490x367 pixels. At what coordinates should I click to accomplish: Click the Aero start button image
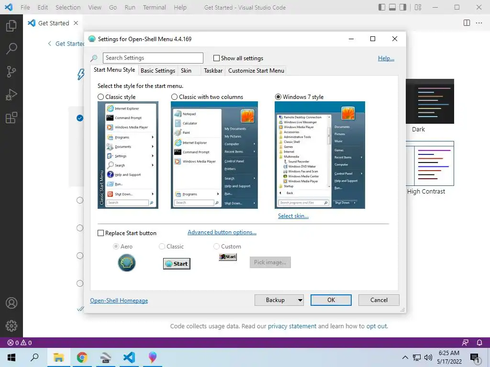tap(126, 263)
